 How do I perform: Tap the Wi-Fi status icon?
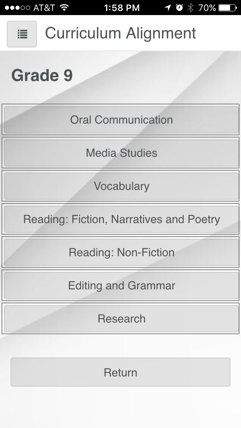coord(64,8)
